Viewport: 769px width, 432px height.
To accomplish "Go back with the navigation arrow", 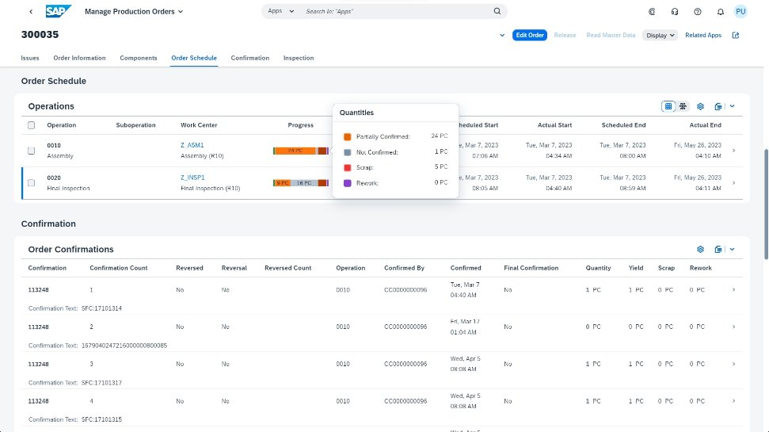I will click(31, 12).
